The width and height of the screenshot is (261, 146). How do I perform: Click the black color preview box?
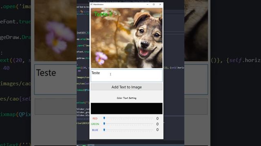coord(126,108)
